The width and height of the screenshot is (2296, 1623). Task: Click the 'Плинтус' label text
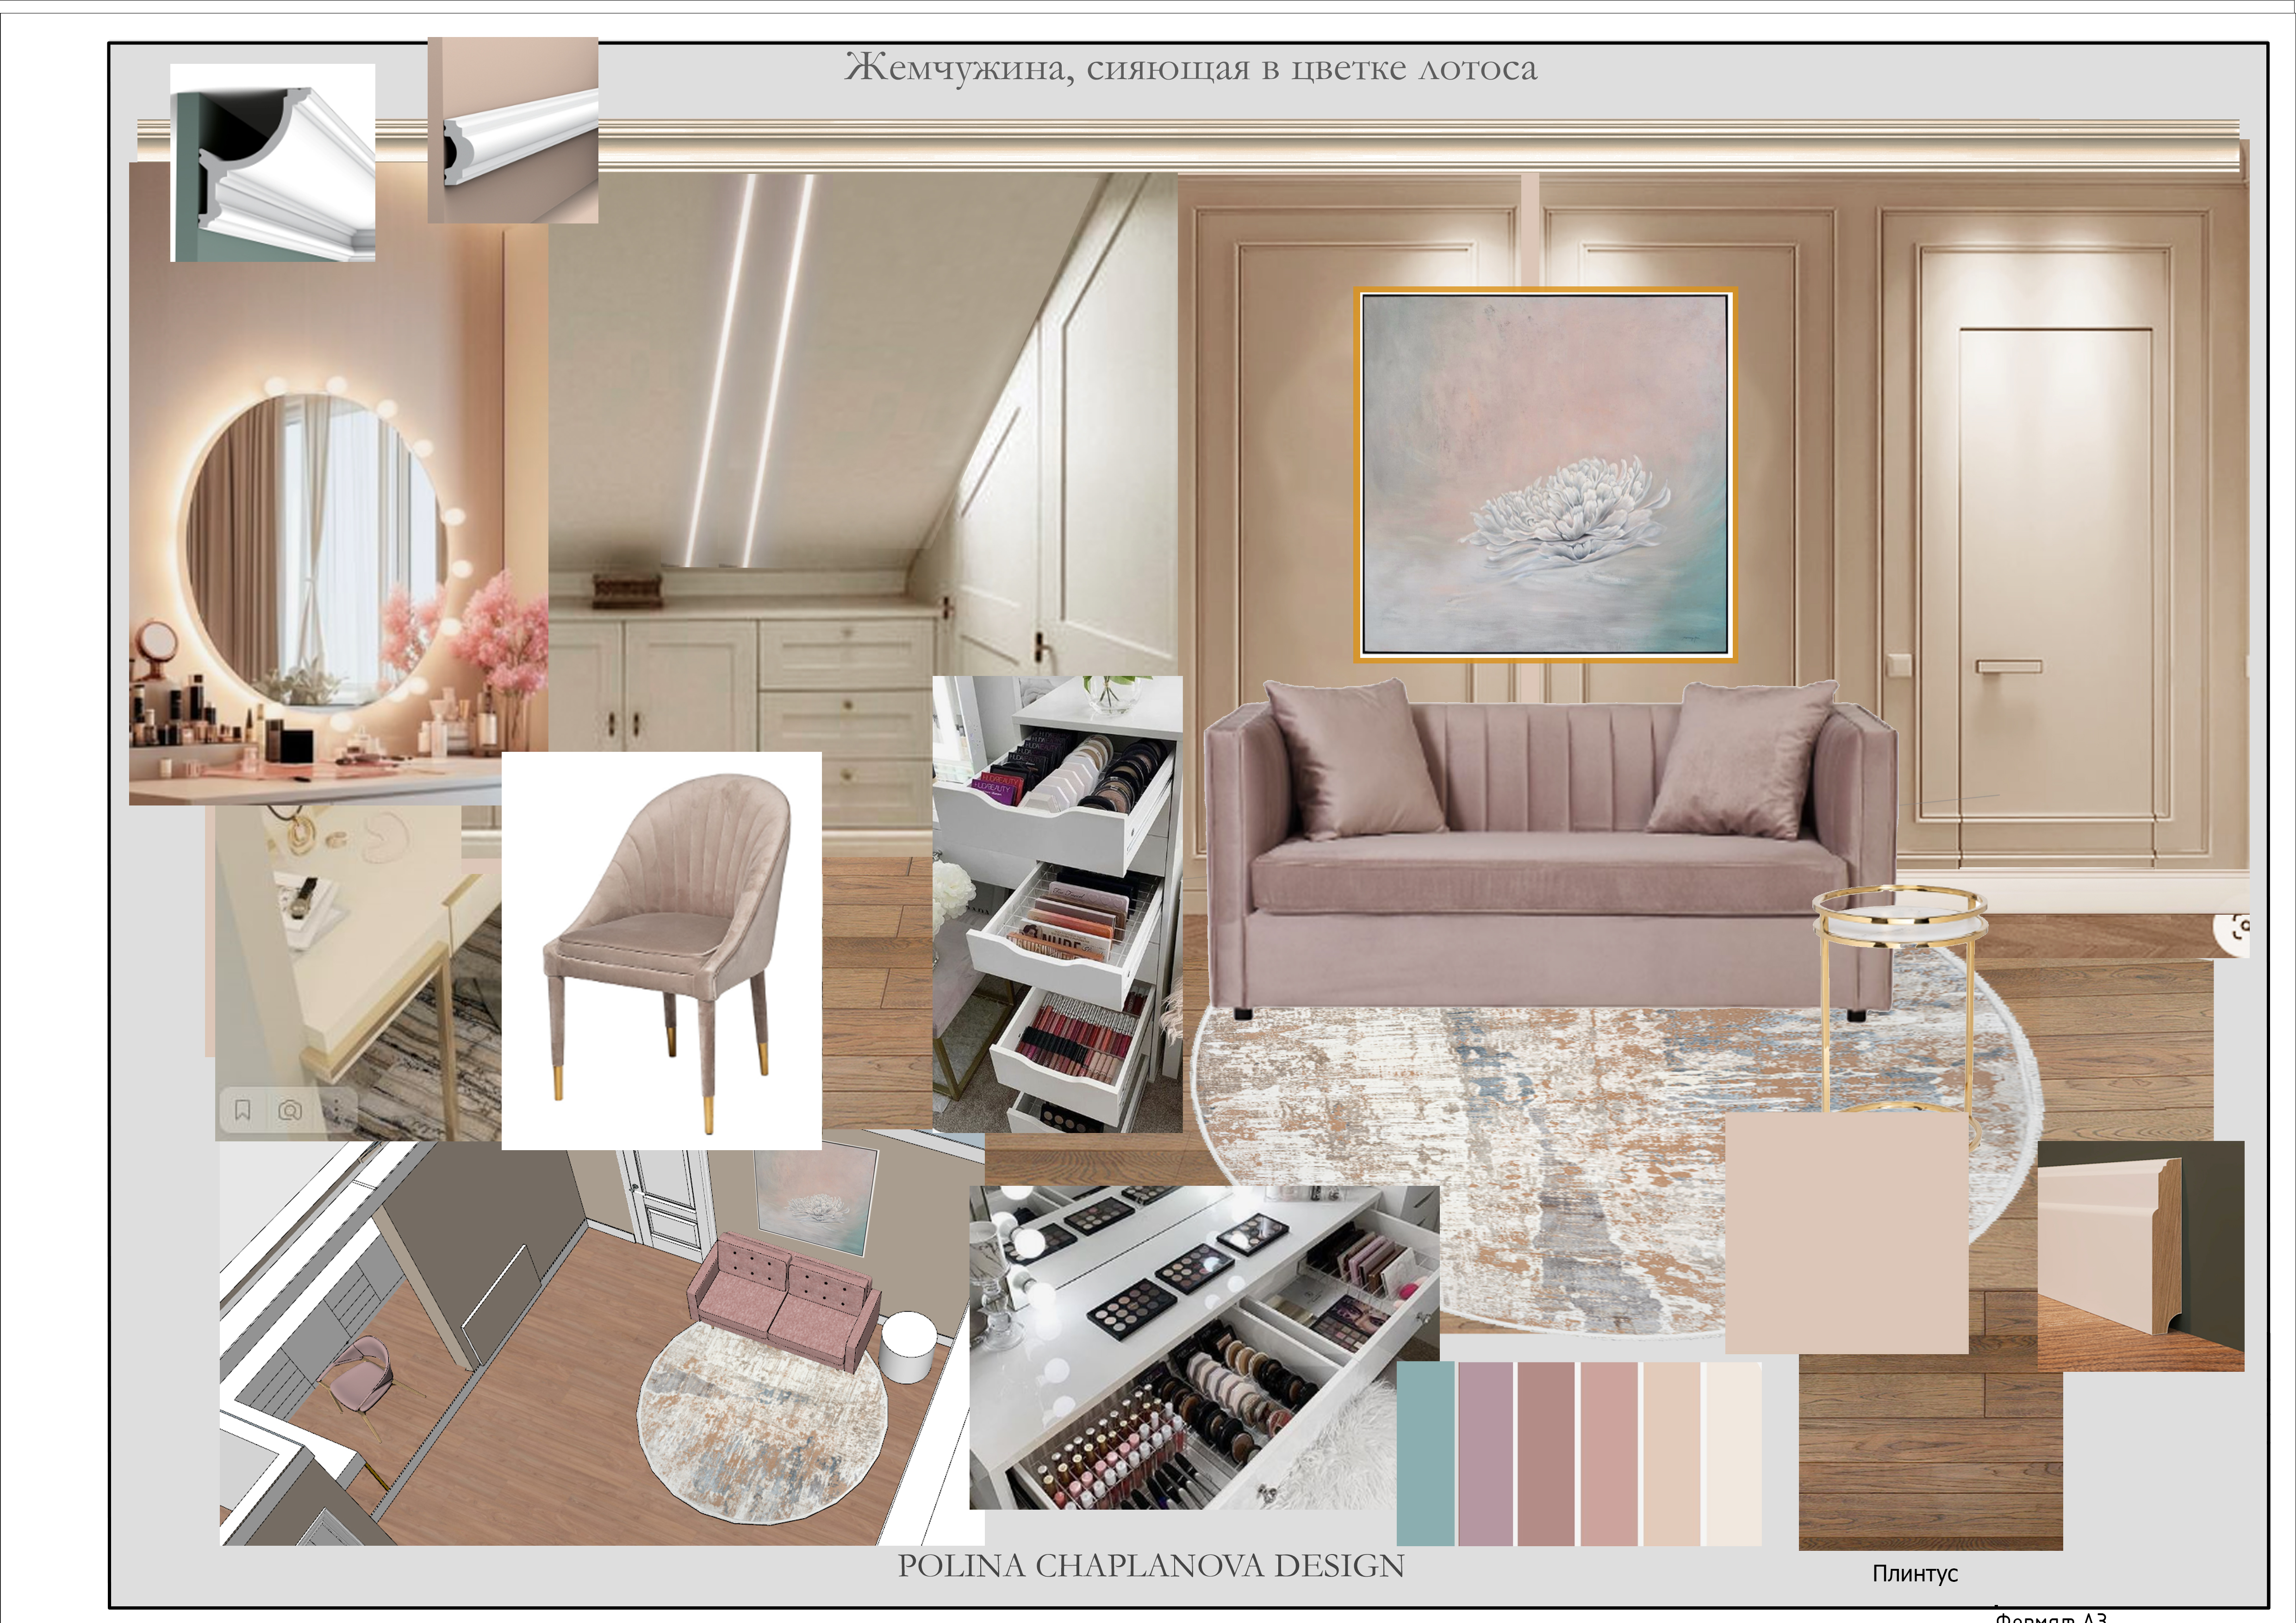[1915, 1573]
